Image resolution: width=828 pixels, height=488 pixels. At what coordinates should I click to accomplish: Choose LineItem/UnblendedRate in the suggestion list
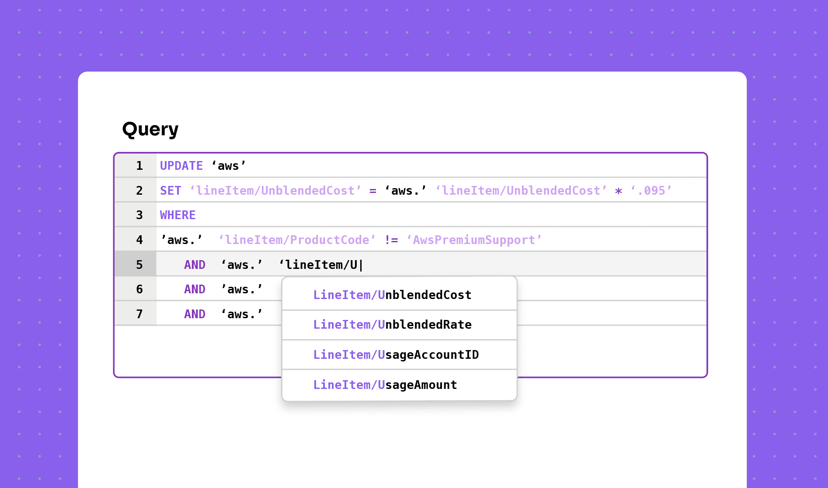click(x=392, y=325)
